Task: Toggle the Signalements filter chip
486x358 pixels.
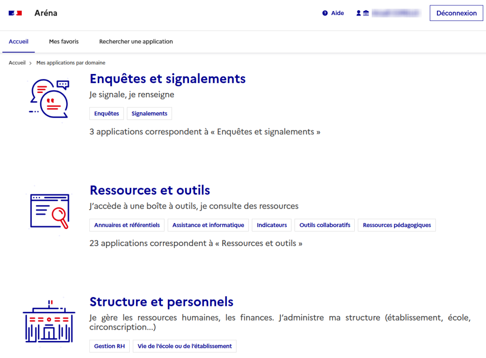Action: (149, 113)
